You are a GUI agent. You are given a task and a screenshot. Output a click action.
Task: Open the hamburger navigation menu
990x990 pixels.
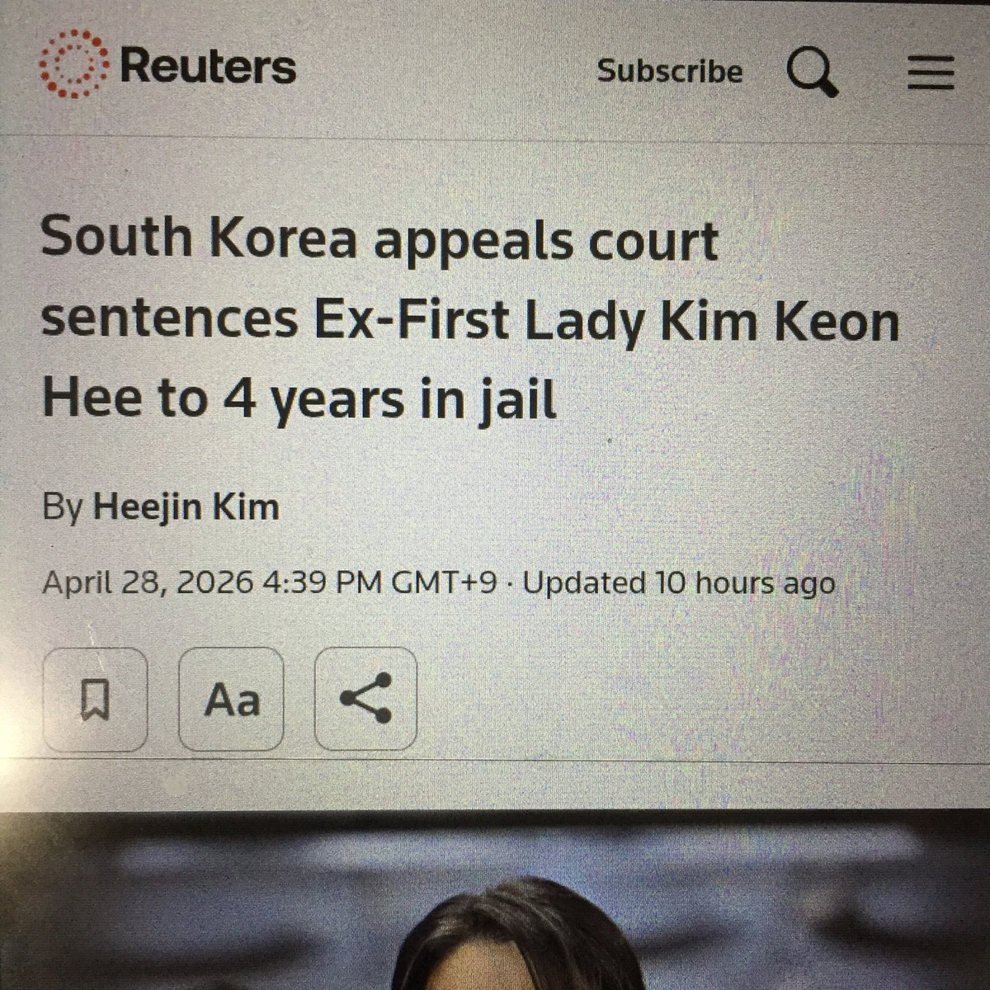click(x=931, y=73)
